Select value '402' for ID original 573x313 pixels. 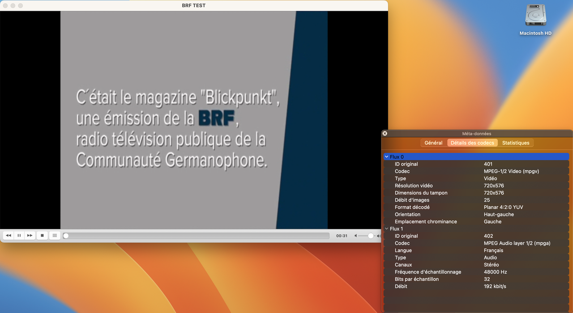pos(488,236)
